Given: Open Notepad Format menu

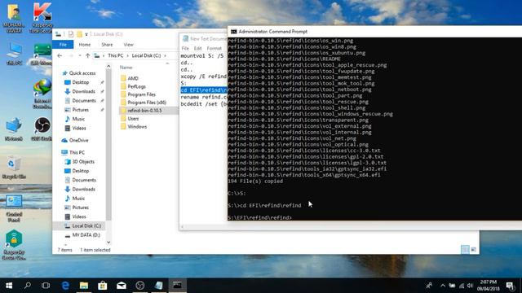Looking at the screenshot, I should (x=214, y=49).
